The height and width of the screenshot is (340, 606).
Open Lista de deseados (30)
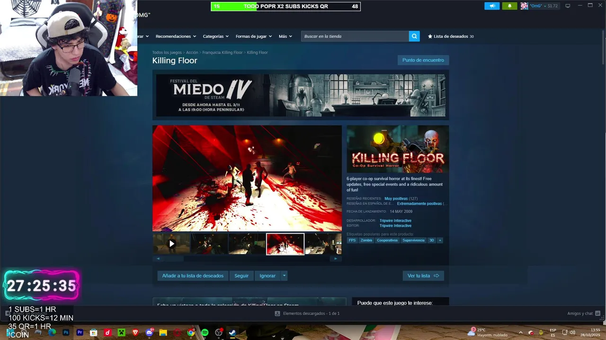pyautogui.click(x=451, y=36)
